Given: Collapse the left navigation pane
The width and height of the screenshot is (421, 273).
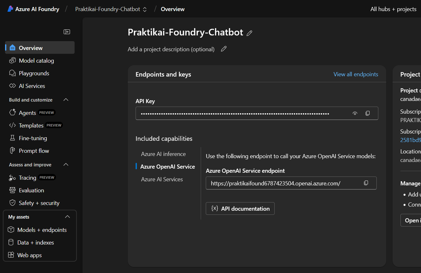Looking at the screenshot, I should click(x=67, y=32).
